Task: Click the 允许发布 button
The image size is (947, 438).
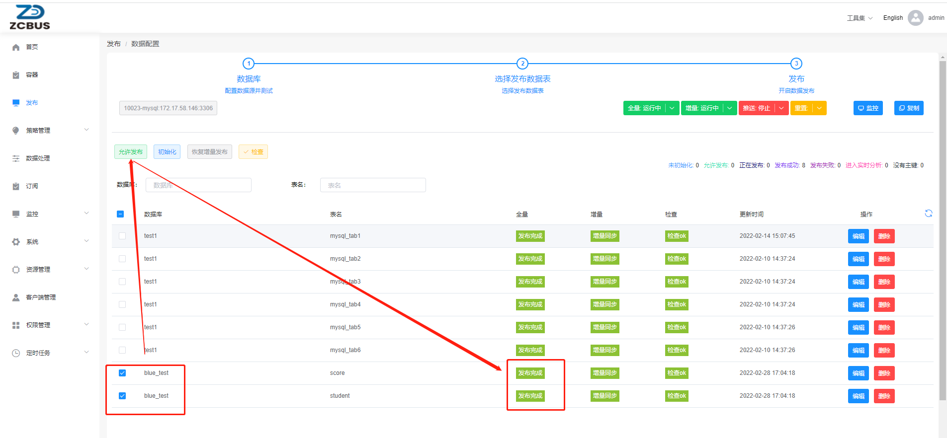Action: pos(131,152)
